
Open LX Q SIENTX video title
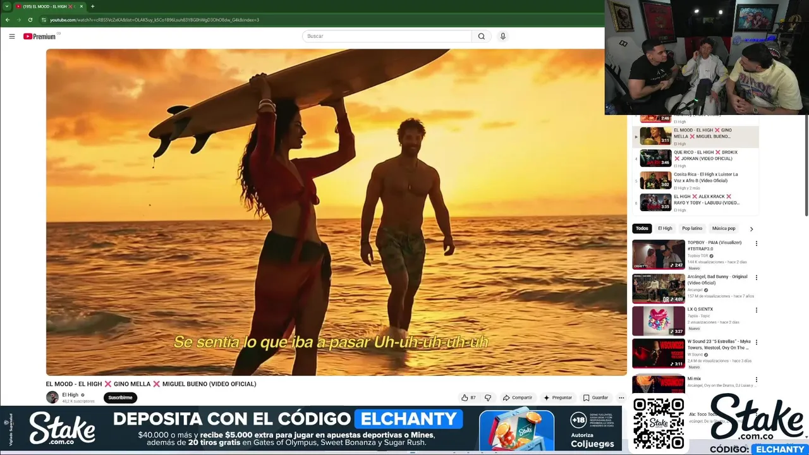pos(700,309)
